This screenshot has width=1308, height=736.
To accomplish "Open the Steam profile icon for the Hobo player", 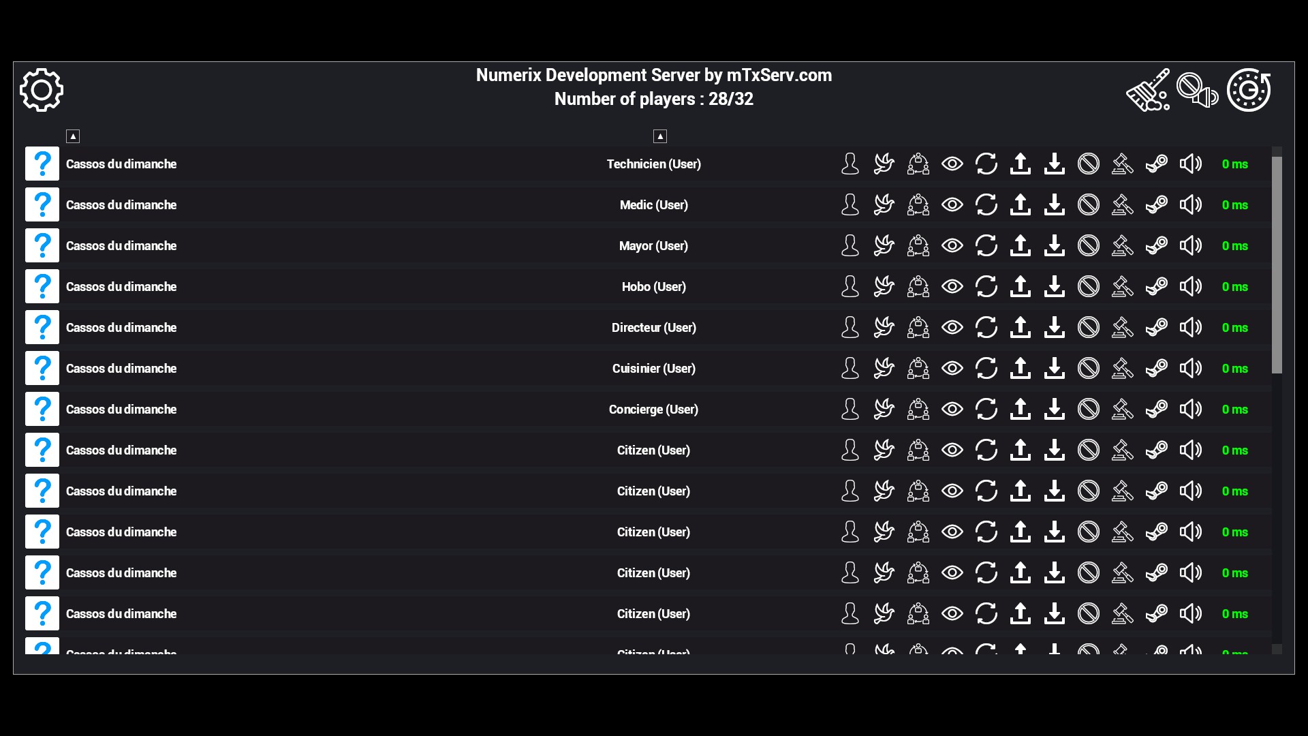I will click(1156, 286).
